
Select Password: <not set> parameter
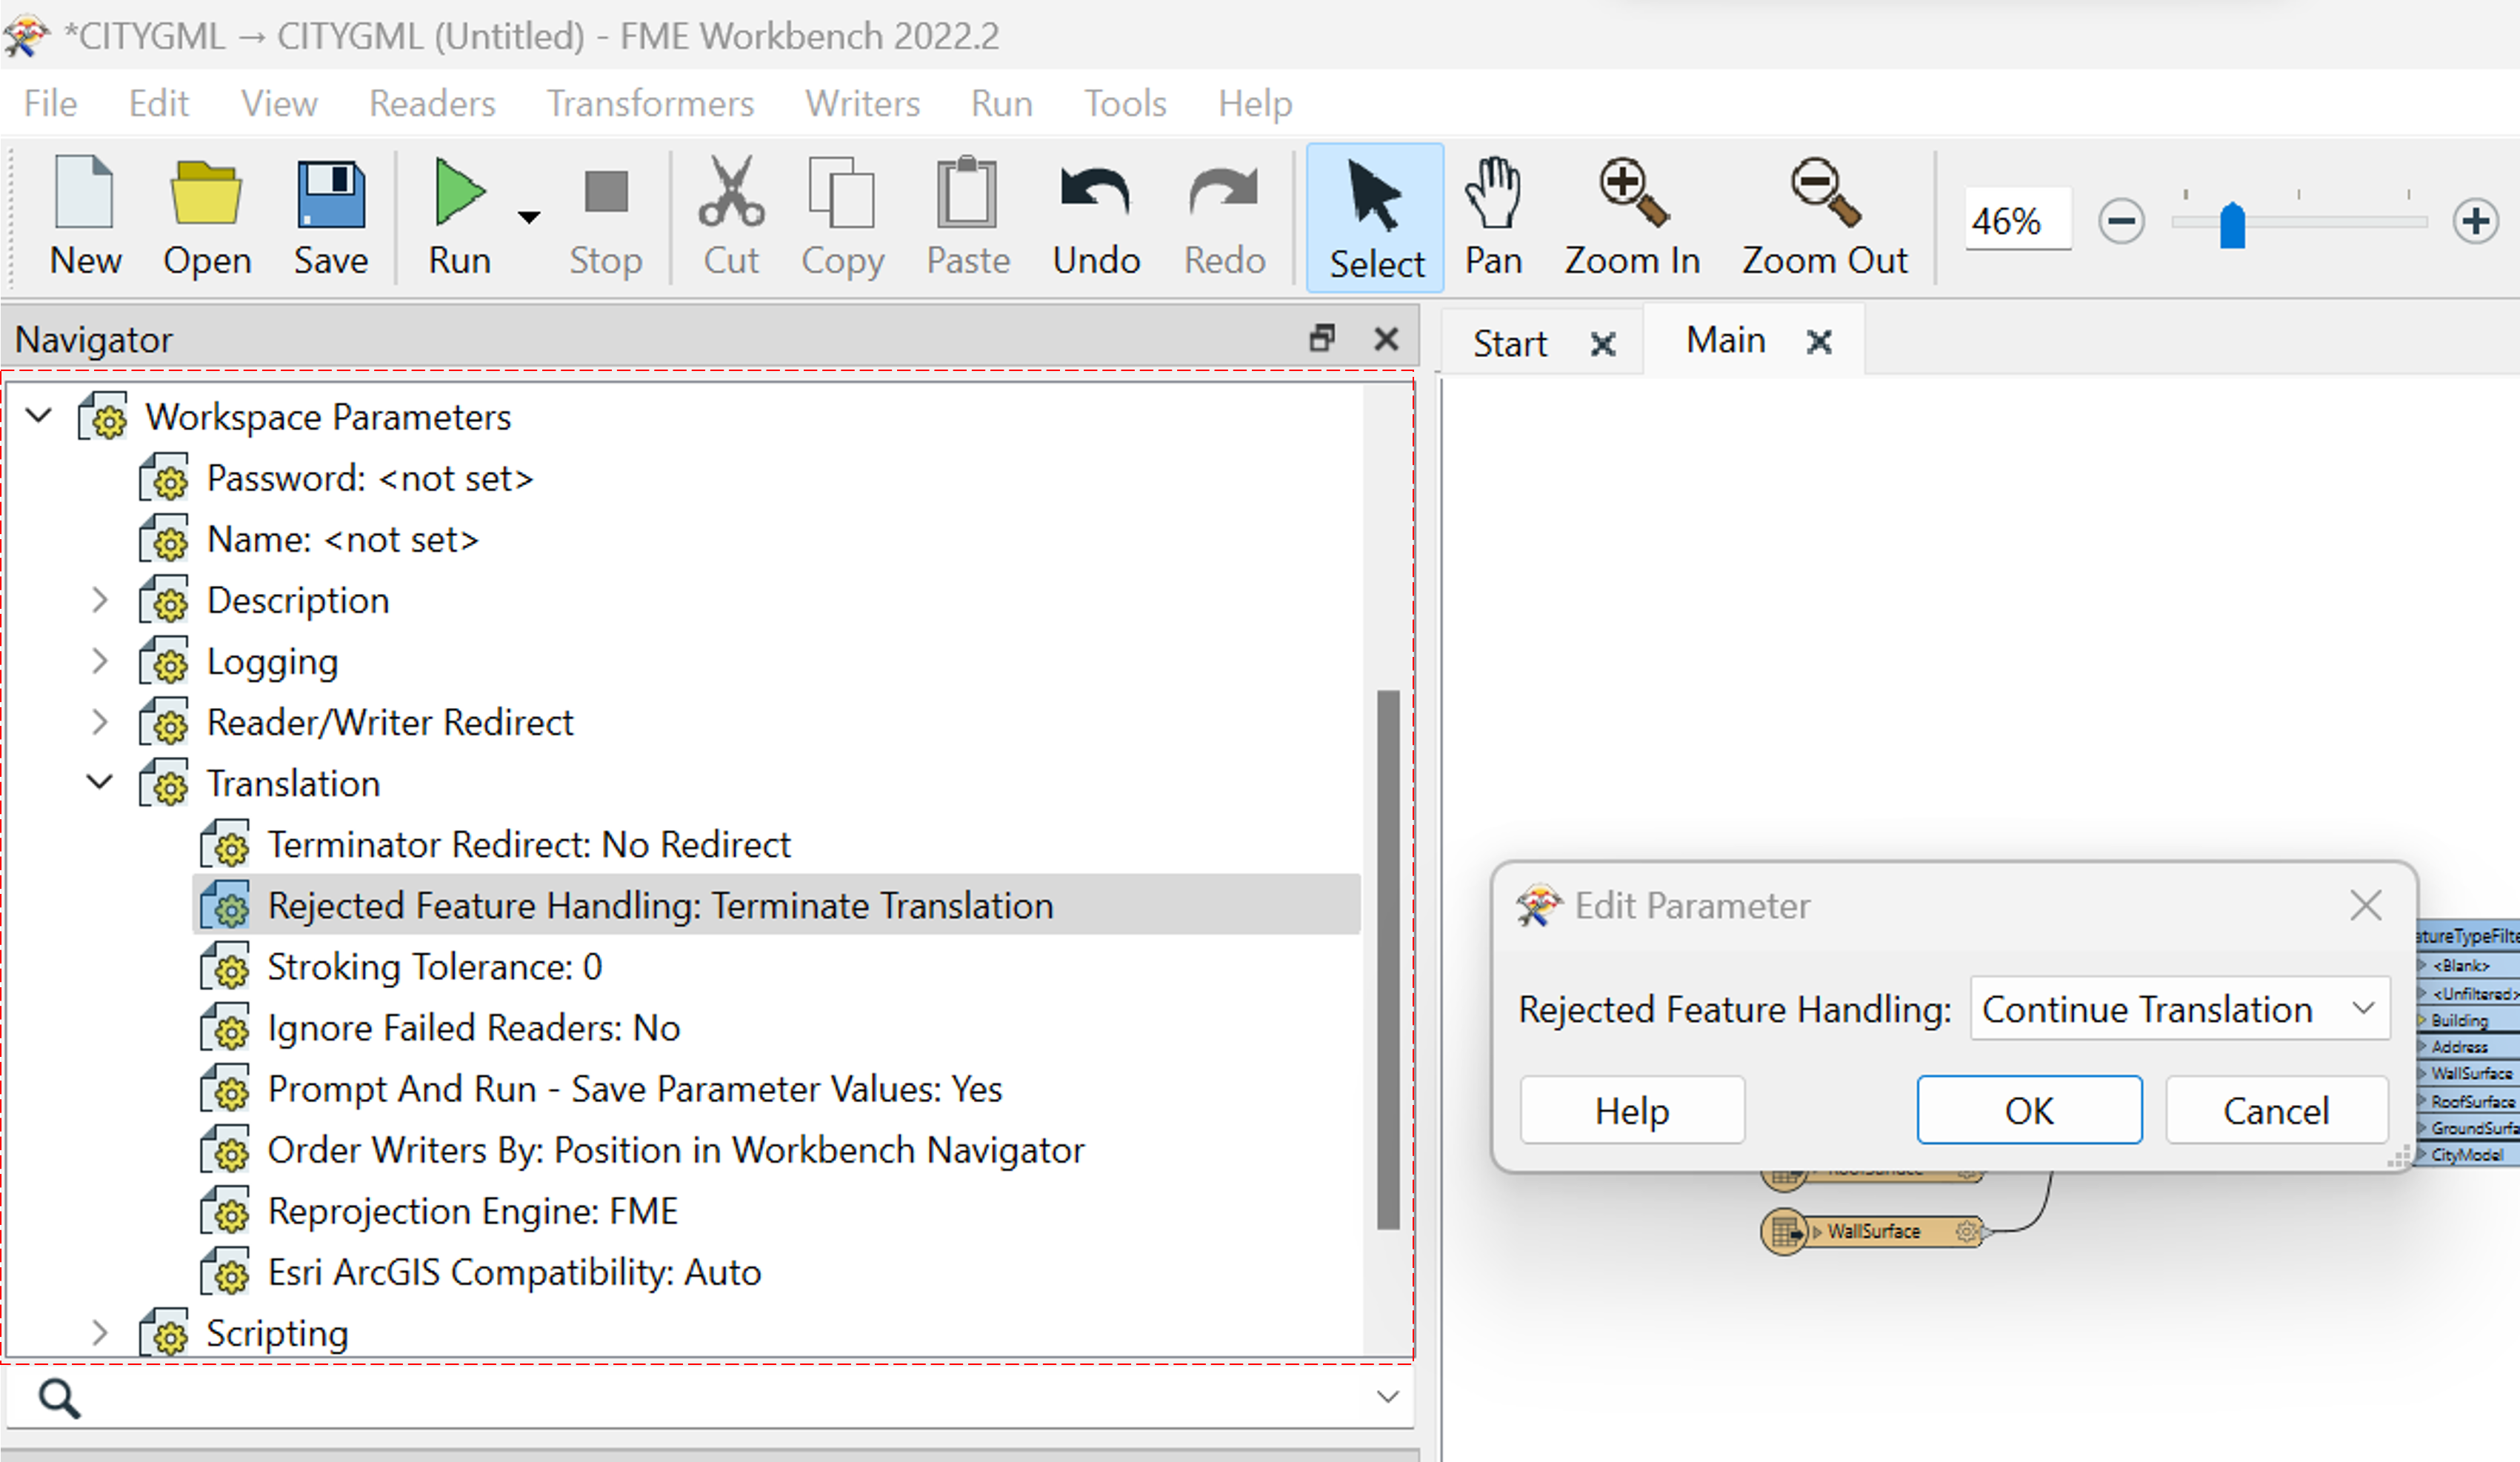pyautogui.click(x=370, y=479)
